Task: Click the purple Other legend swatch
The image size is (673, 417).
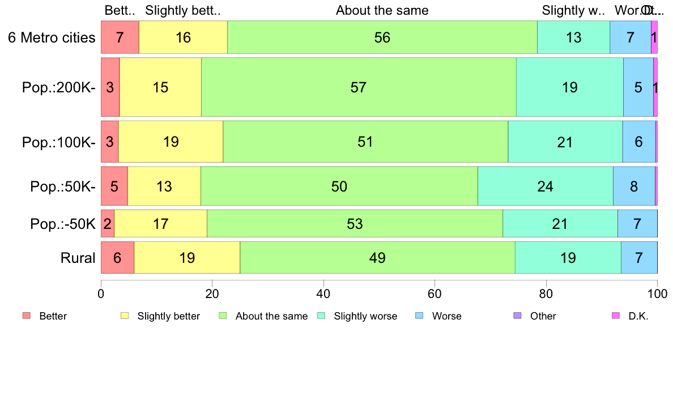Action: pyautogui.click(x=518, y=316)
